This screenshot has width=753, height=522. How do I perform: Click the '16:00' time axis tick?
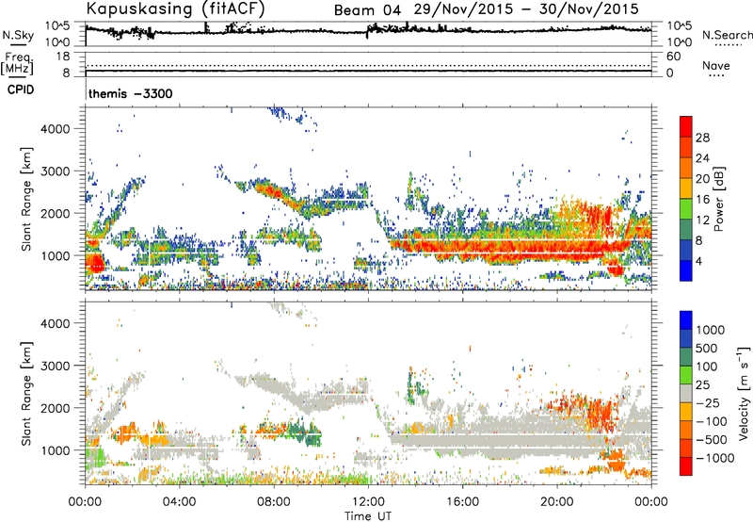pyautogui.click(x=462, y=502)
